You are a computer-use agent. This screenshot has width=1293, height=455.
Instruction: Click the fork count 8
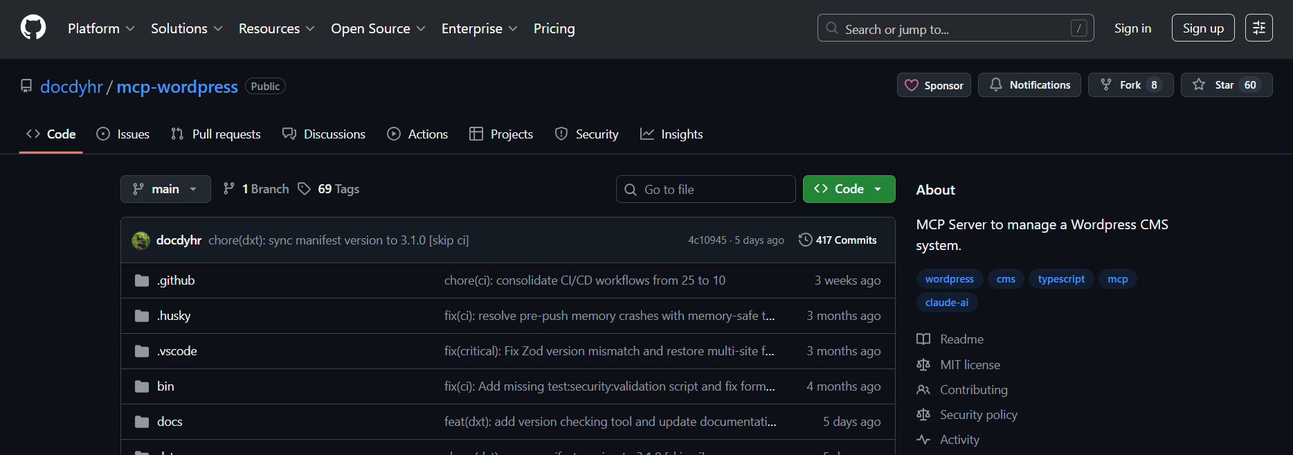pyautogui.click(x=1154, y=85)
